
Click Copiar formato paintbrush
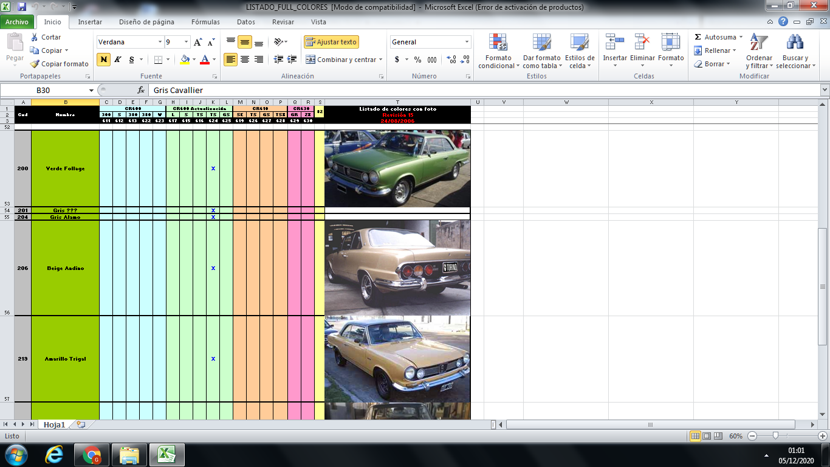(35, 64)
